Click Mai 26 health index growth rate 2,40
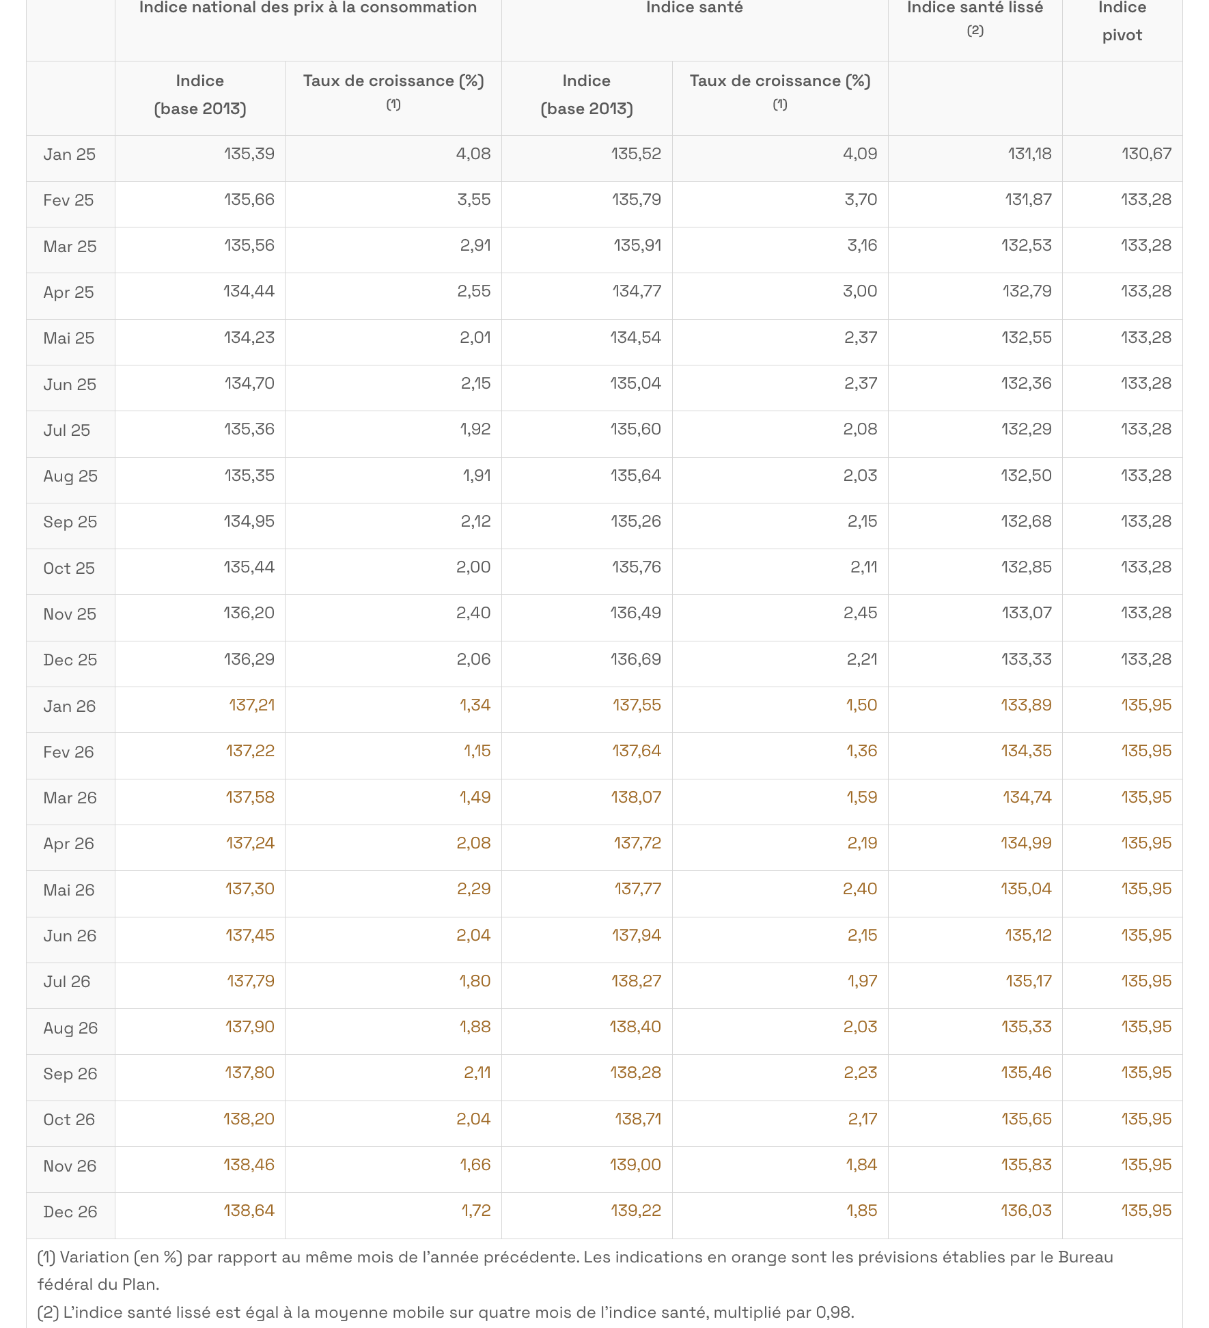Image resolution: width=1209 pixels, height=1328 pixels. point(860,889)
